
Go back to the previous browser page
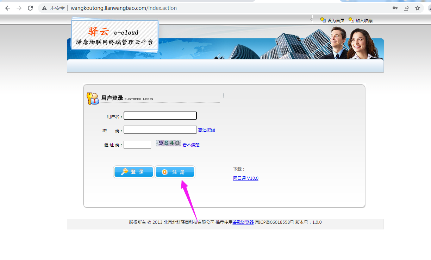[8, 8]
